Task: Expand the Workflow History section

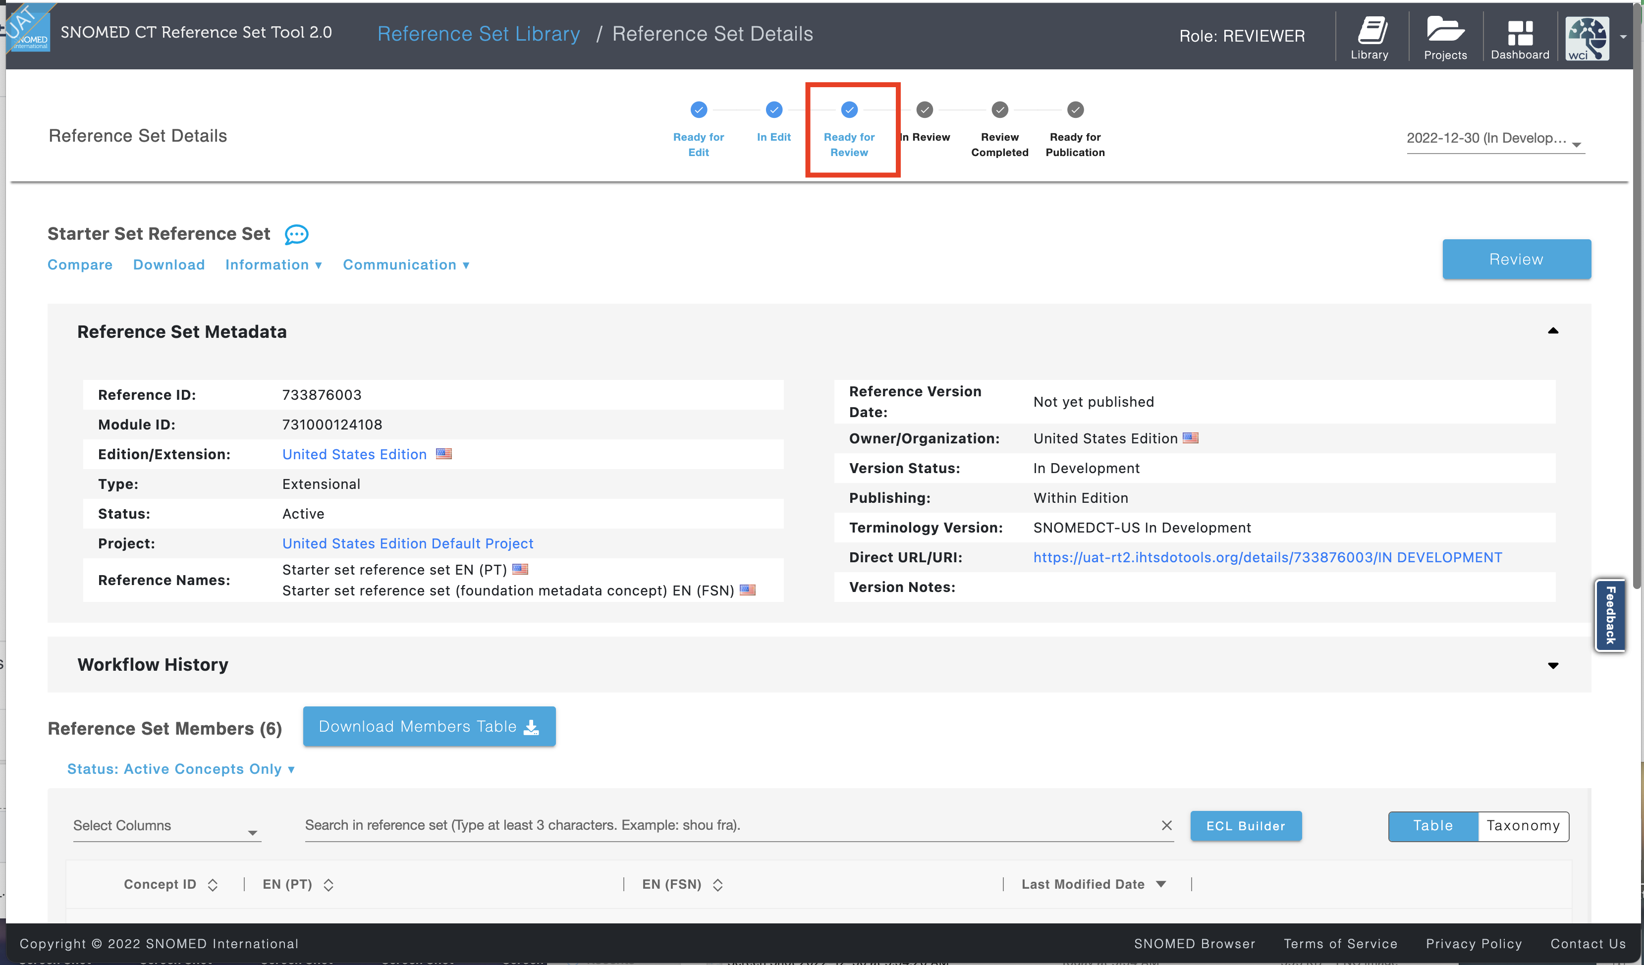Action: click(x=1553, y=665)
